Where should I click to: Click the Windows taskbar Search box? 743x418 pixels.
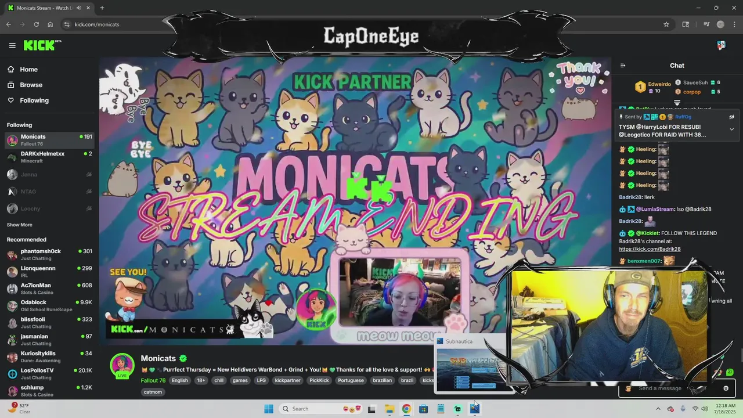[x=319, y=409]
